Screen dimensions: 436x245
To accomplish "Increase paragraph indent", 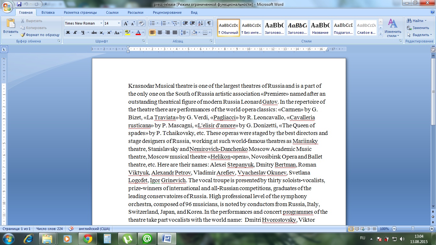I will [192, 23].
